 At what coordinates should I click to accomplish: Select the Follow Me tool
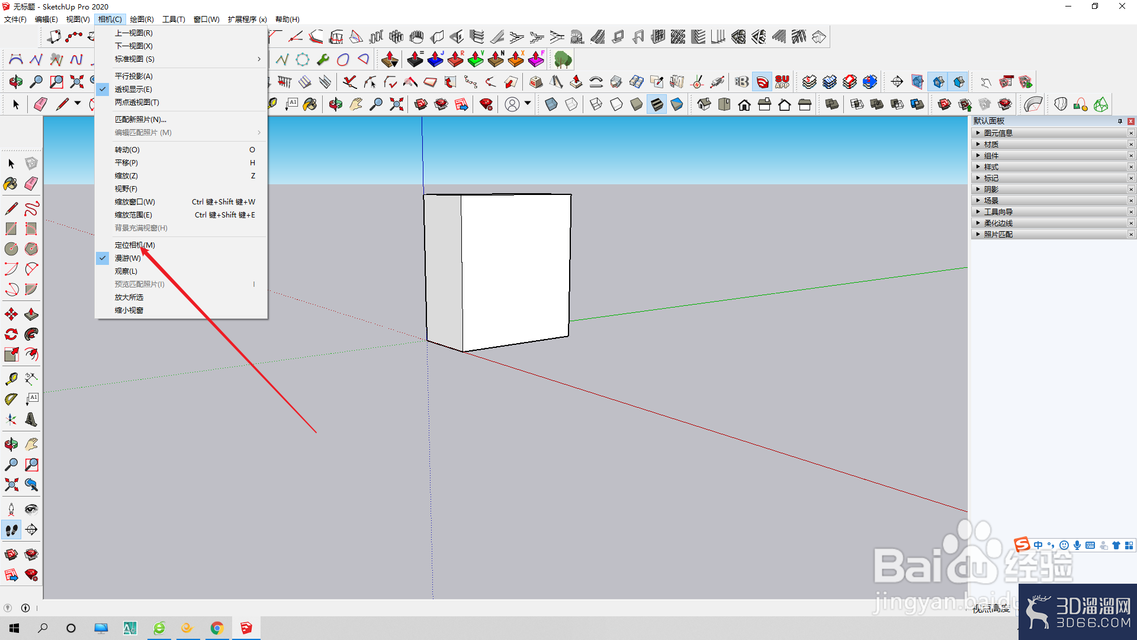coord(31,334)
